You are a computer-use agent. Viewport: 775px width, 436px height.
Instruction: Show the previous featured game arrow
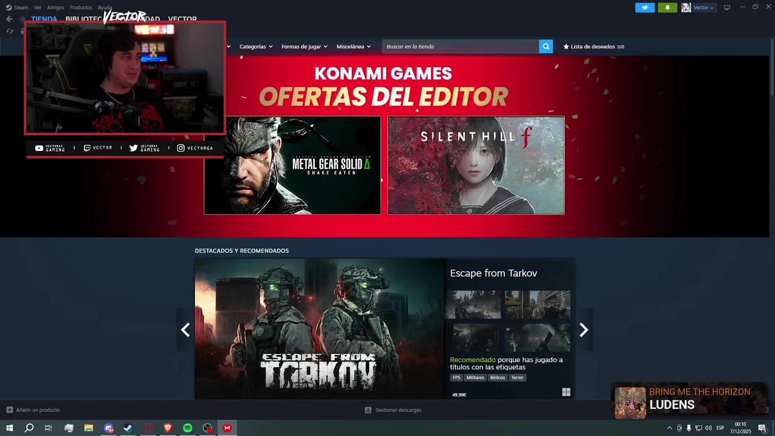[x=185, y=330]
